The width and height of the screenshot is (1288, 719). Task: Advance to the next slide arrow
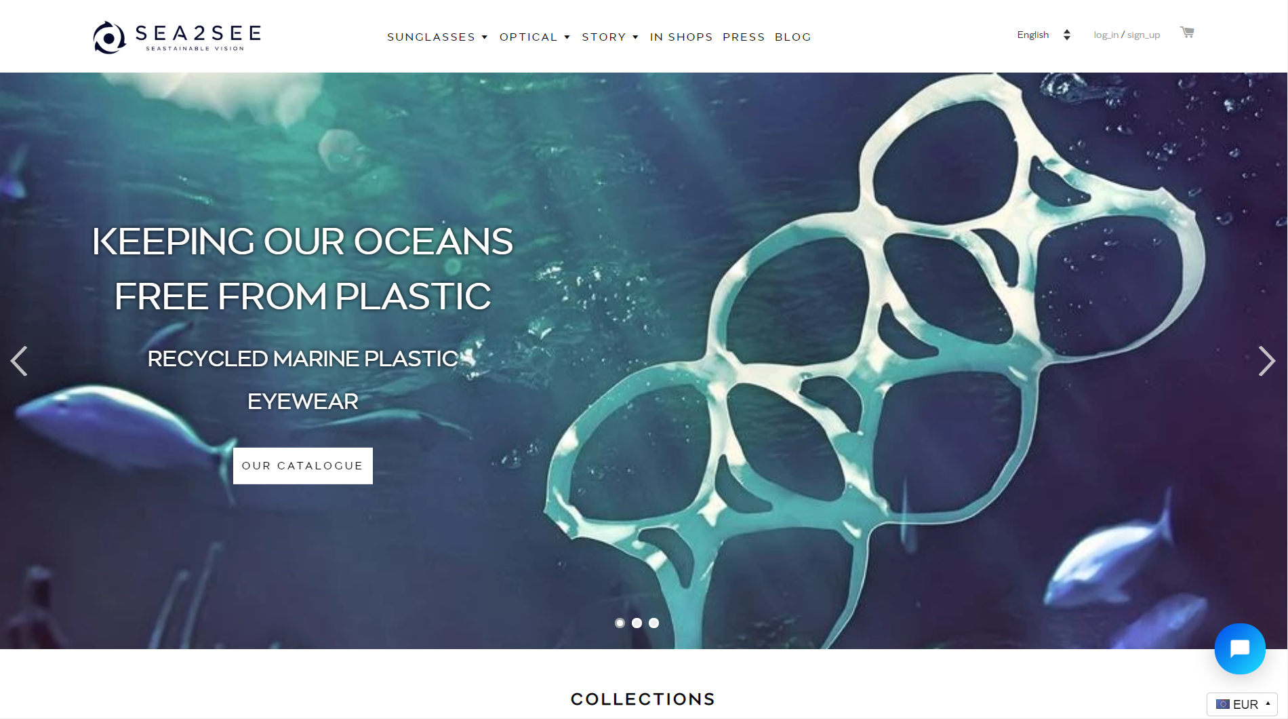pyautogui.click(x=1266, y=361)
